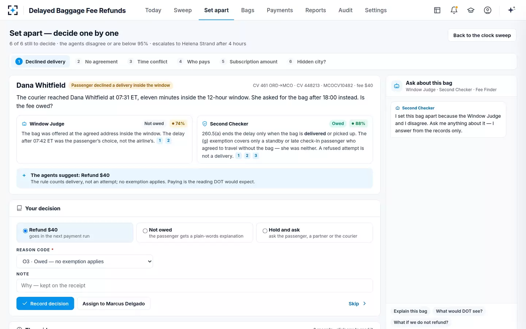This screenshot has height=329, width=526.
Task: Switch to the Today tab
Action: click(x=153, y=10)
